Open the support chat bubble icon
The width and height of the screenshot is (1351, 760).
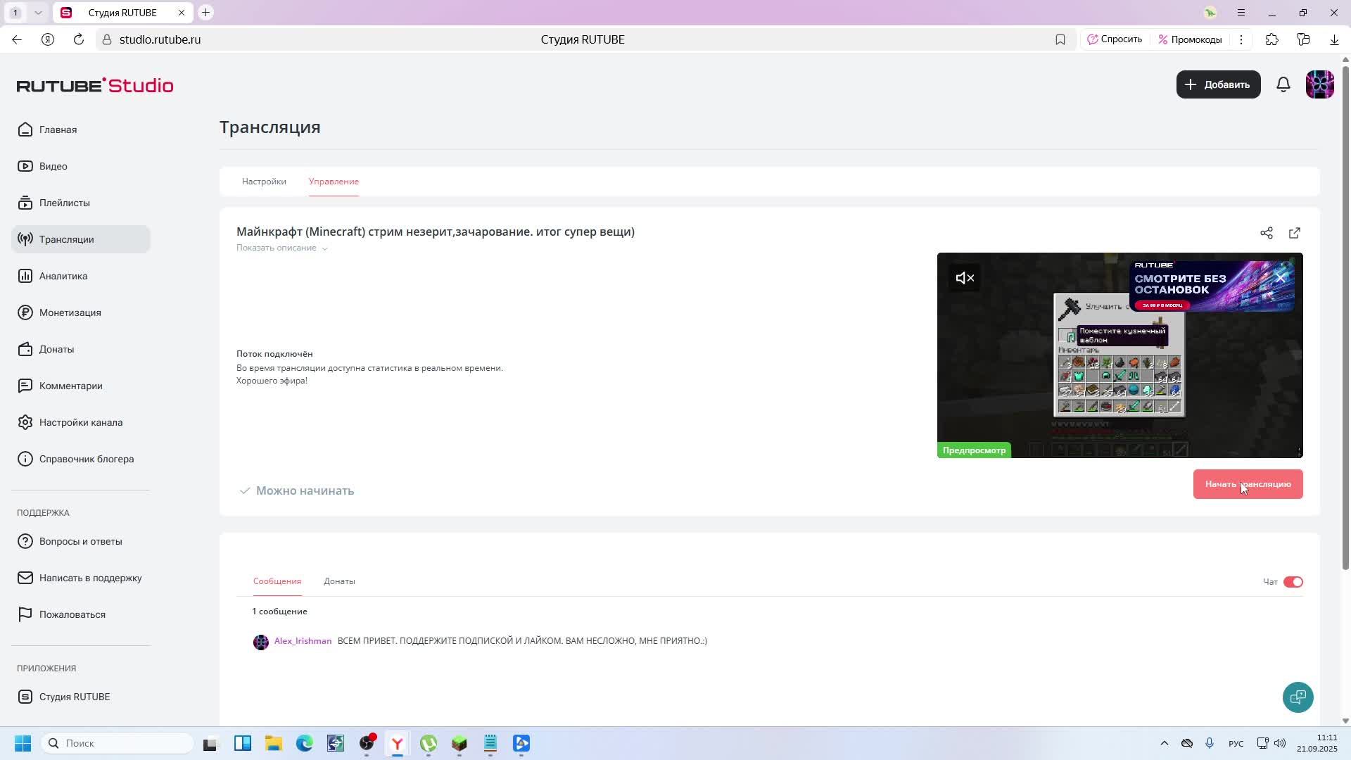(1297, 697)
